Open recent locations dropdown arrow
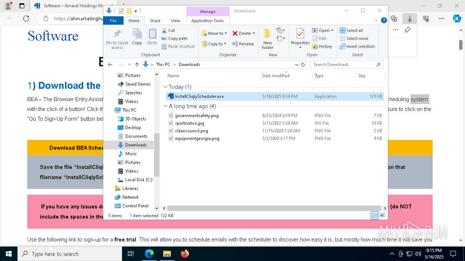Image resolution: width=465 pixels, height=261 pixels. [129, 65]
